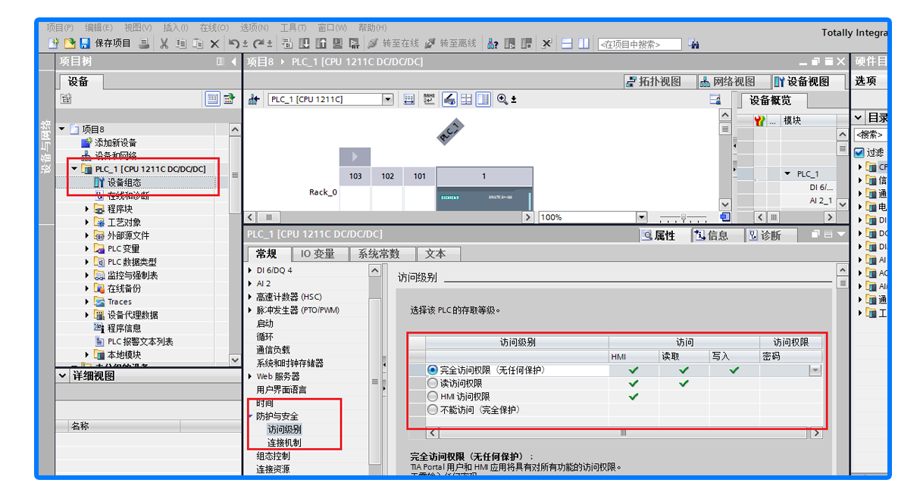Image resolution: width=920 pixels, height=492 pixels.
Task: Select 读访问权限 radio button
Action: (x=433, y=384)
